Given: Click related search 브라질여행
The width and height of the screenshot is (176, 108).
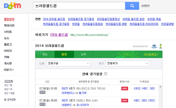Looking at the screenshot, I should (x=167, y=24).
